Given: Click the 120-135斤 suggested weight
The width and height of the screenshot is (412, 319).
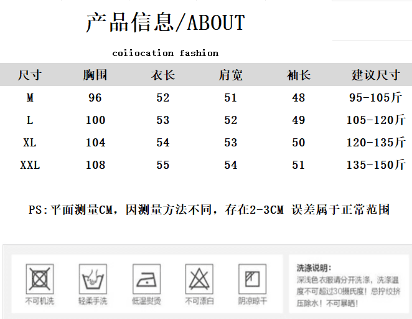Looking at the screenshot, I should pos(376,143).
